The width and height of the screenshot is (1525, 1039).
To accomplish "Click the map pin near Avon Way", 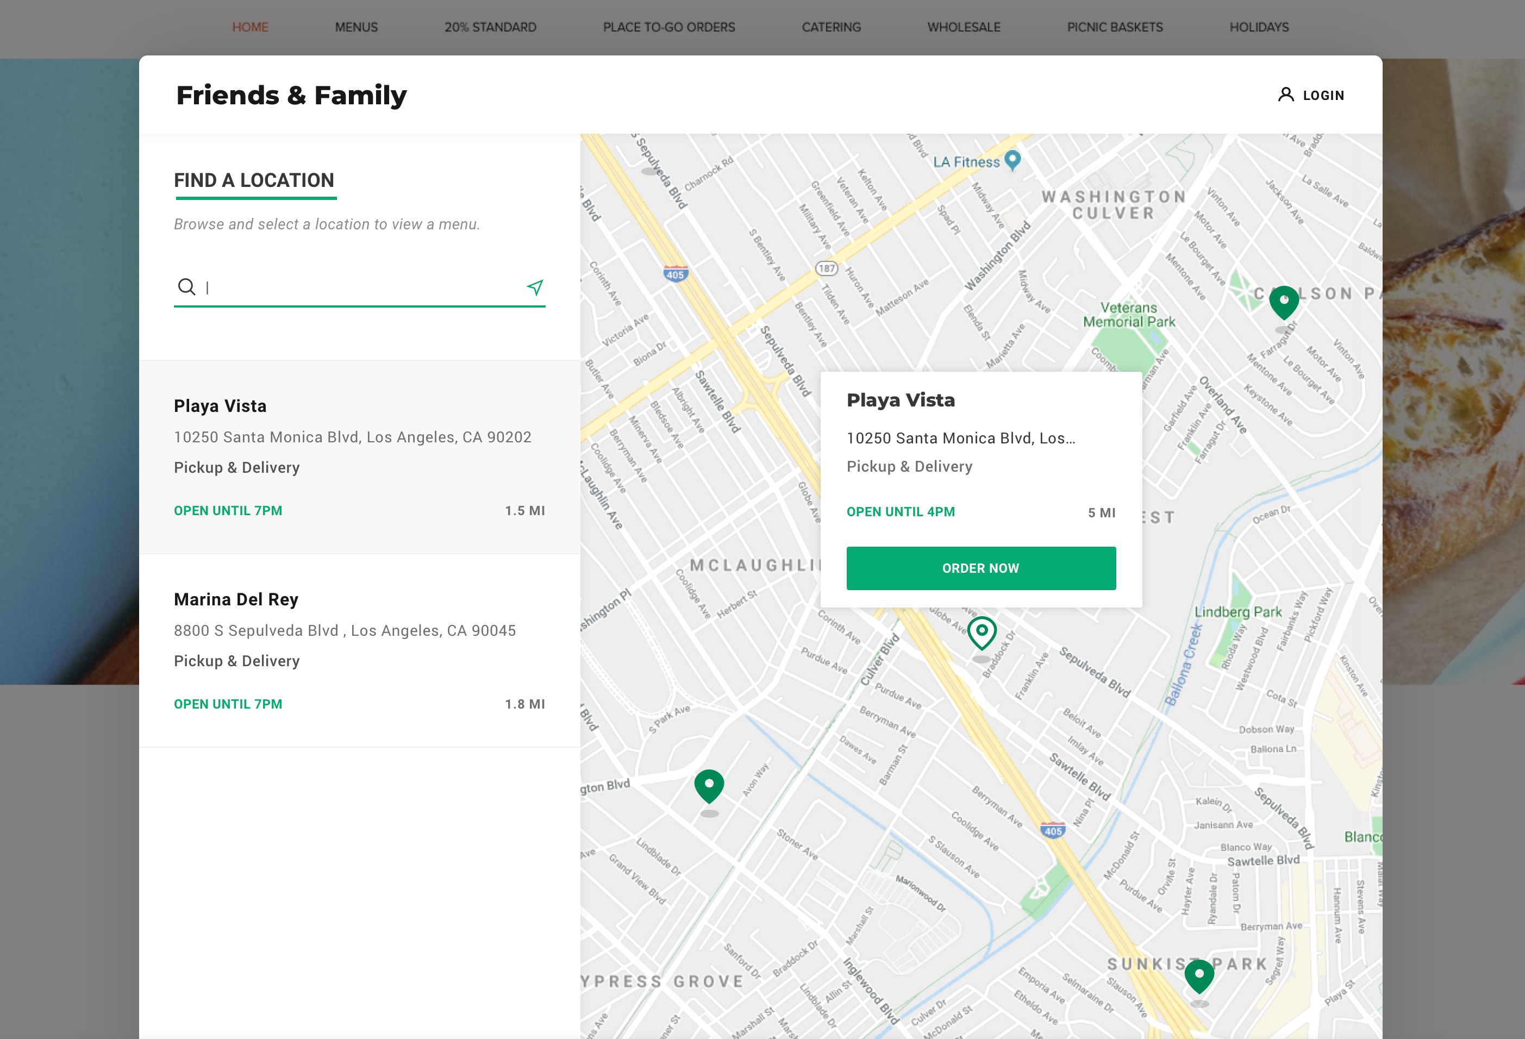I will pos(709,786).
